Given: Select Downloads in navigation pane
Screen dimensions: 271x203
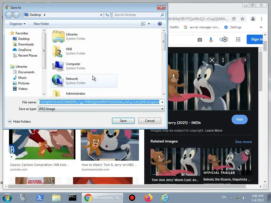Looking at the screenshot, I should (x=23, y=44).
